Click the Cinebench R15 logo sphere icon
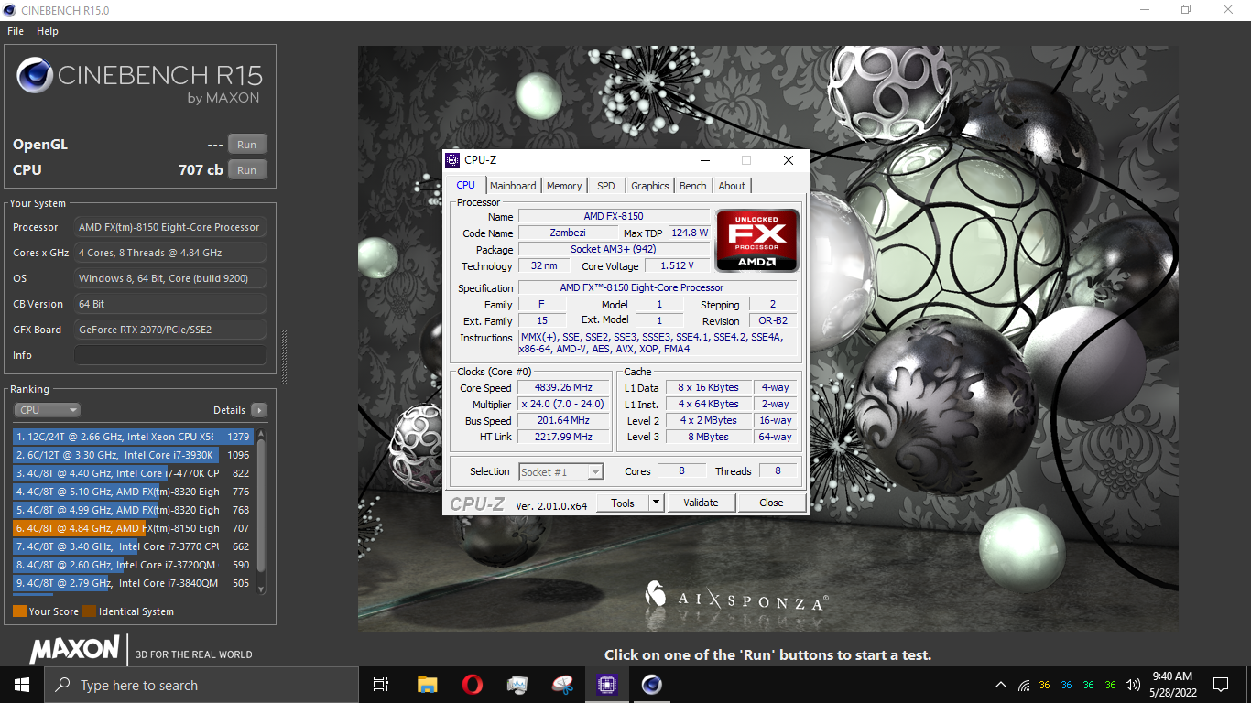Screen dimensions: 1251x703 35,76
